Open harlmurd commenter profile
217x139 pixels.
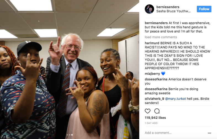[152, 43]
